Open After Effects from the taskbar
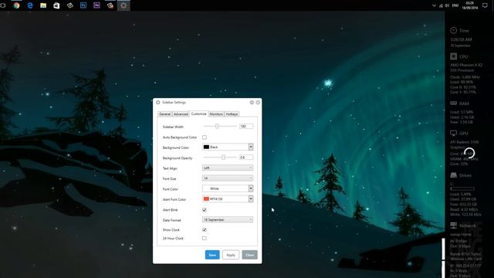 [96, 5]
